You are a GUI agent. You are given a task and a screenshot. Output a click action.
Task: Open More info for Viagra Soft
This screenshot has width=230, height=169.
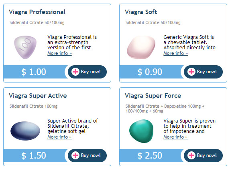(x=175, y=53)
